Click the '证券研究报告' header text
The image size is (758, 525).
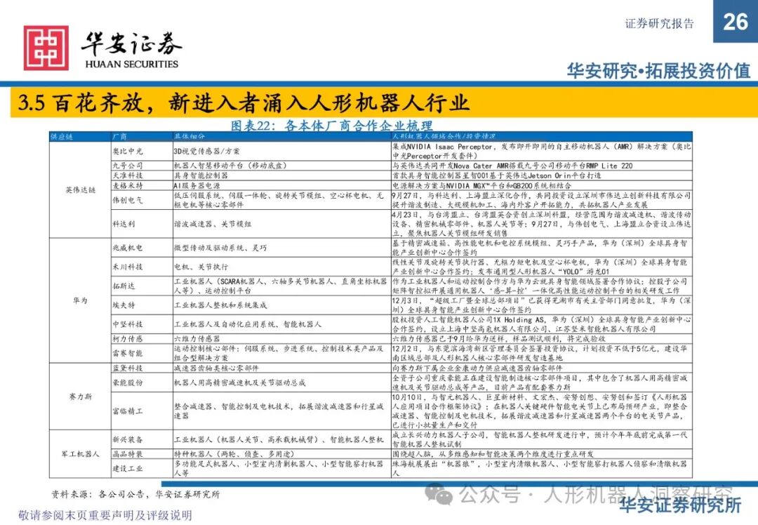659,23
